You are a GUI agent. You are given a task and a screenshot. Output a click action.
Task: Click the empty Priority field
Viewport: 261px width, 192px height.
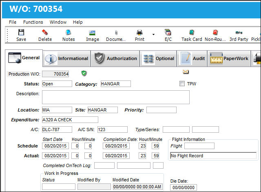[x=161, y=110]
